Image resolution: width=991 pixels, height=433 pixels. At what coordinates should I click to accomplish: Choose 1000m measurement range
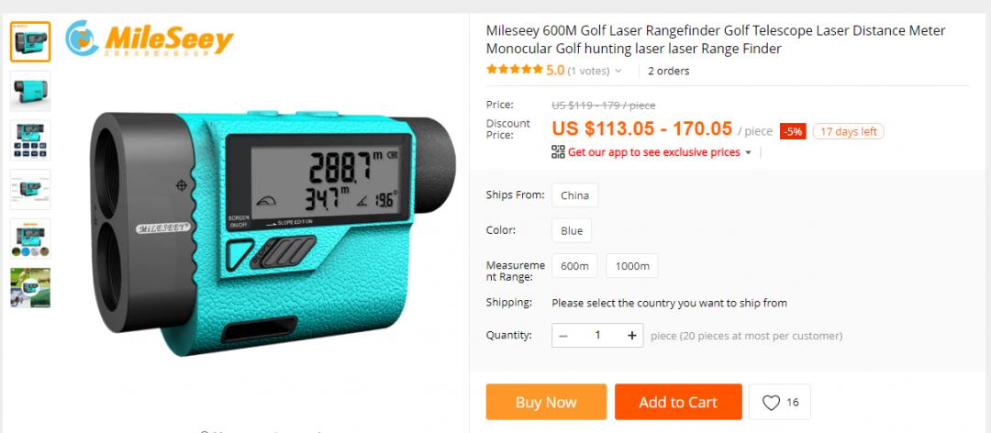coord(632,266)
